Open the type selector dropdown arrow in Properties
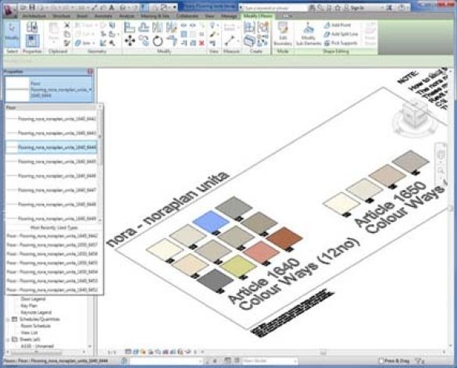 (x=91, y=90)
